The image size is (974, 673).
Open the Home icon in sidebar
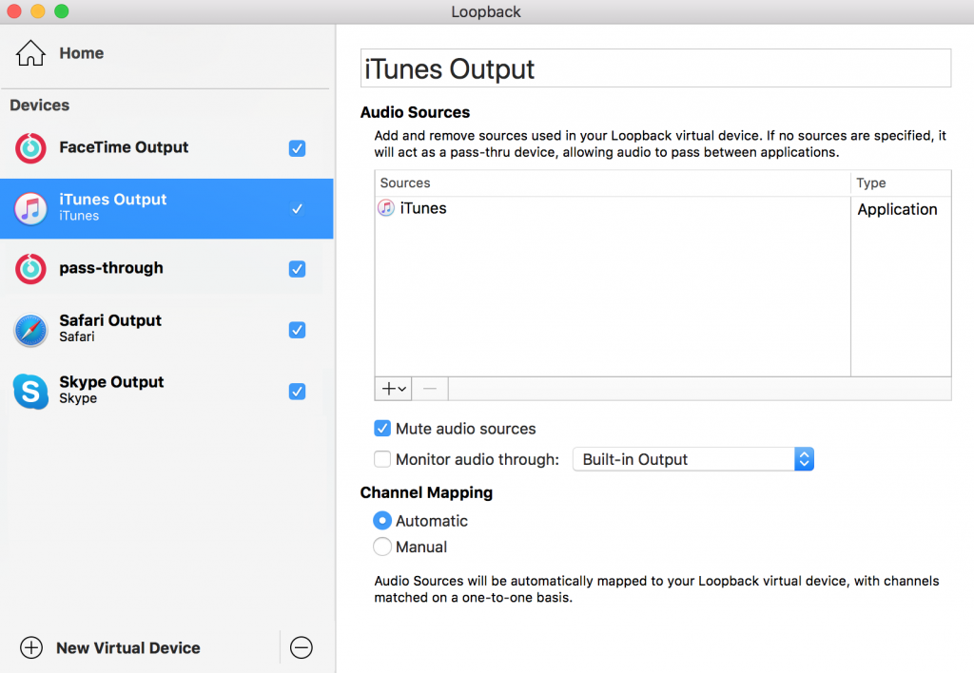click(x=30, y=53)
